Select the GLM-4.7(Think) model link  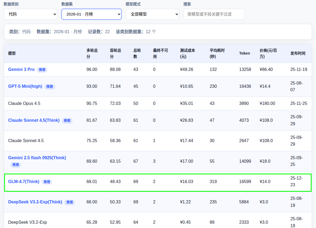coord(24,181)
